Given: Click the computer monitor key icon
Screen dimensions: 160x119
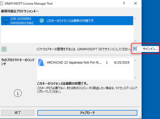Looking at the screenshot, I should tap(6, 20).
